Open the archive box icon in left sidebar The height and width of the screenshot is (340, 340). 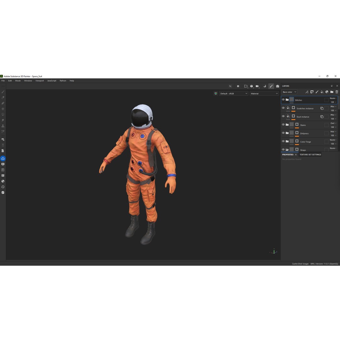(3, 175)
